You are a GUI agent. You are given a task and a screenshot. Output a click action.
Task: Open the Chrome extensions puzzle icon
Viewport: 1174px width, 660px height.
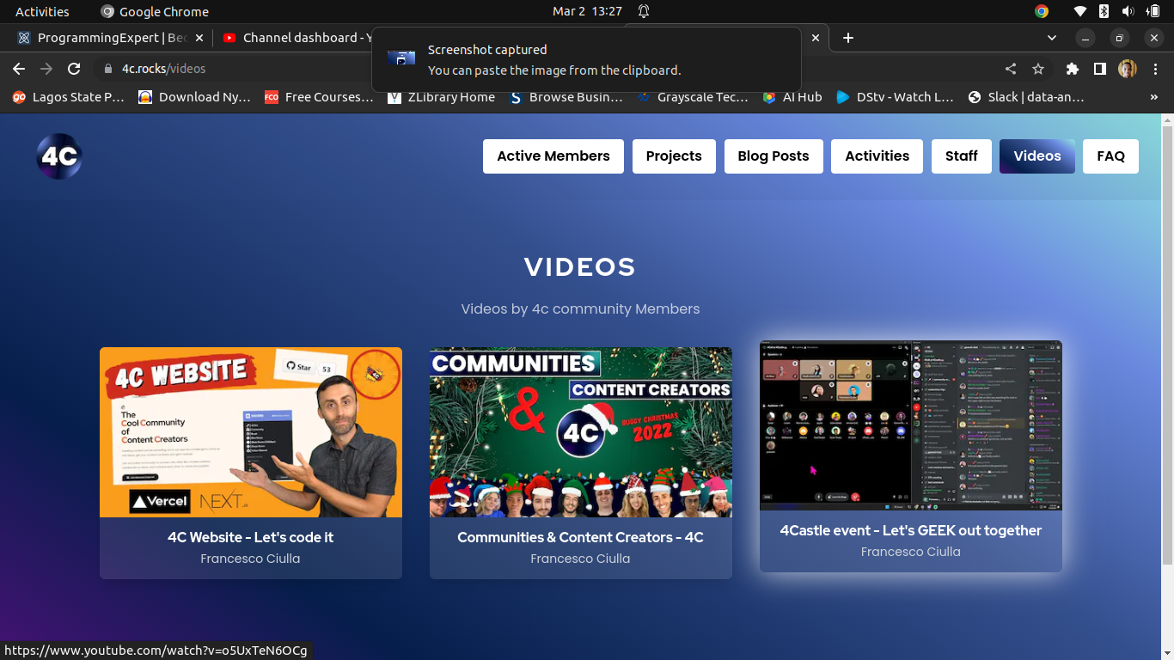click(x=1072, y=69)
